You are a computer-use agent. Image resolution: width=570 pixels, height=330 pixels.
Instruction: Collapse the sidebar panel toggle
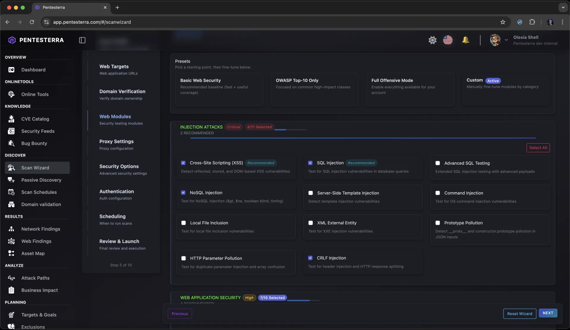pos(82,40)
